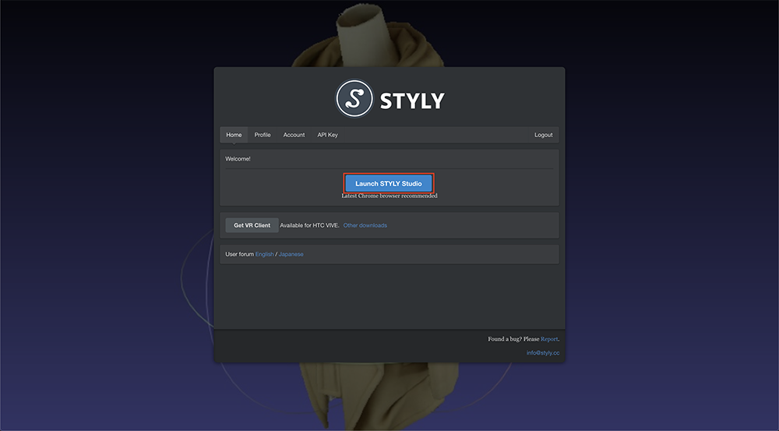The image size is (779, 431).
Task: Go to the API Key tab
Action: tap(327, 135)
